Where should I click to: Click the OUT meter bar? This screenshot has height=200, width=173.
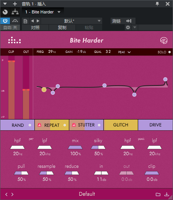(26, 87)
